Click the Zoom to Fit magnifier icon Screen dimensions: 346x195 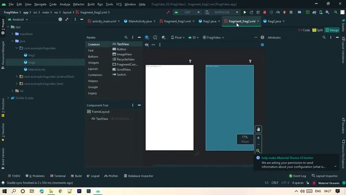pos(258,151)
